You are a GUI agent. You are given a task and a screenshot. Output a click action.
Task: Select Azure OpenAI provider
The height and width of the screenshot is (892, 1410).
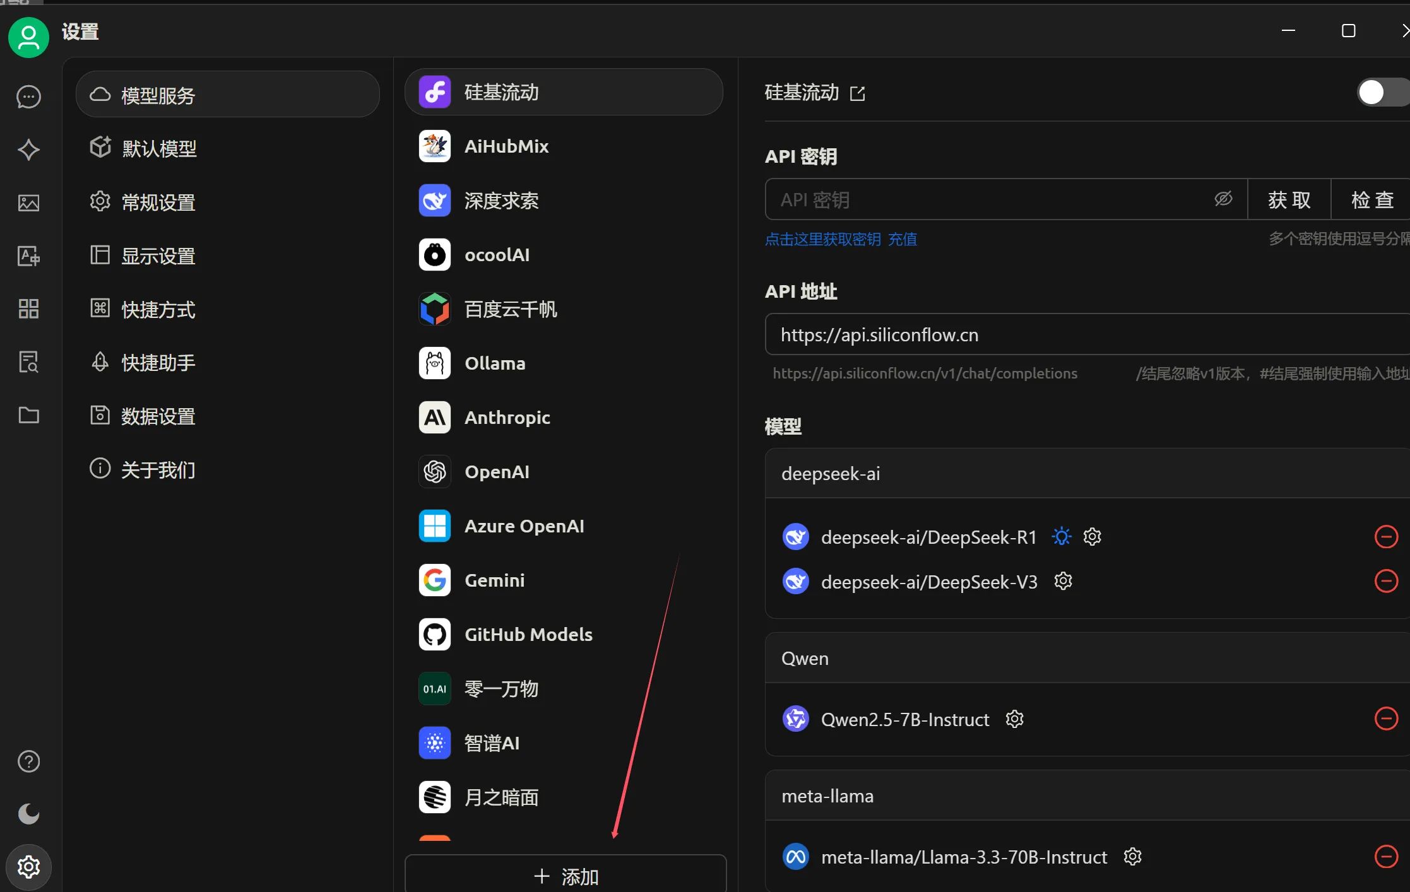564,526
